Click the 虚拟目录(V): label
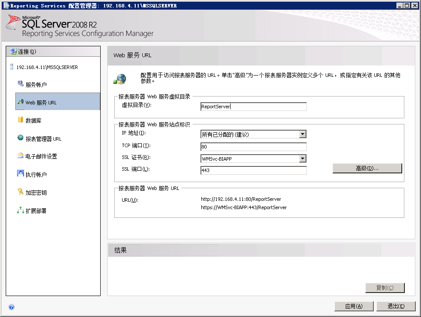 point(137,105)
